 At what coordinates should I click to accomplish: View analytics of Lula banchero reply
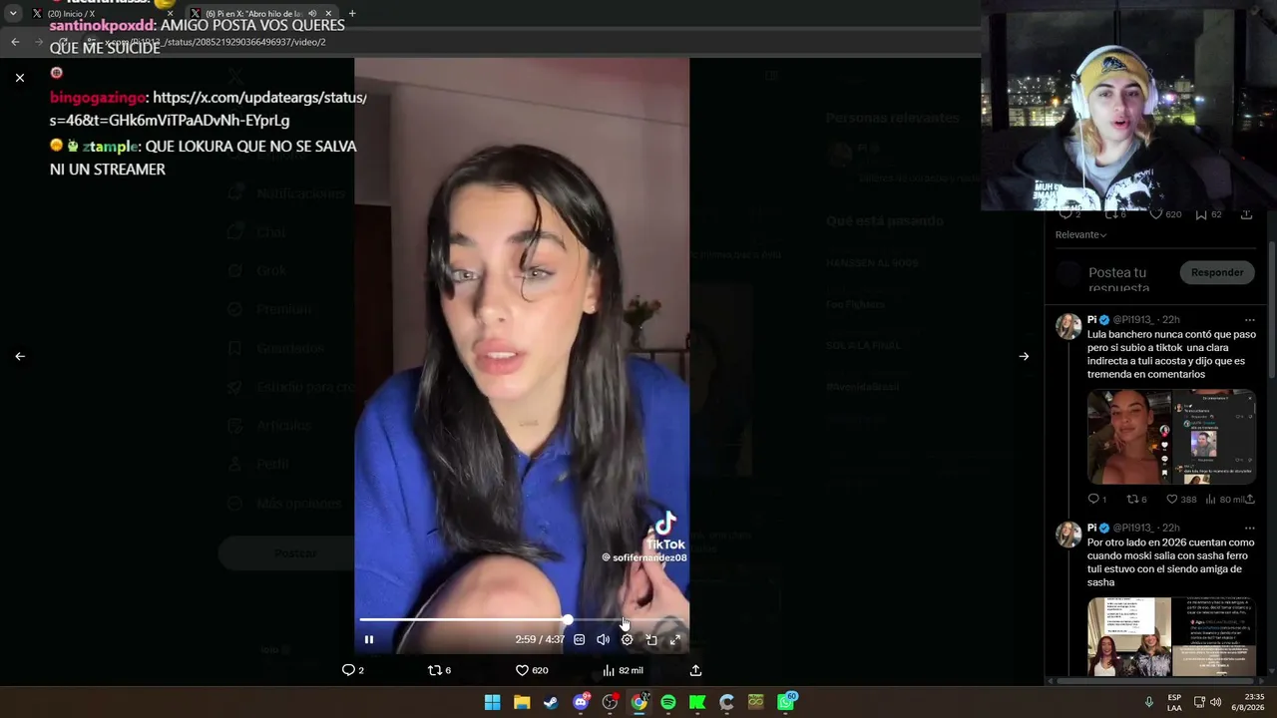coord(1224,499)
